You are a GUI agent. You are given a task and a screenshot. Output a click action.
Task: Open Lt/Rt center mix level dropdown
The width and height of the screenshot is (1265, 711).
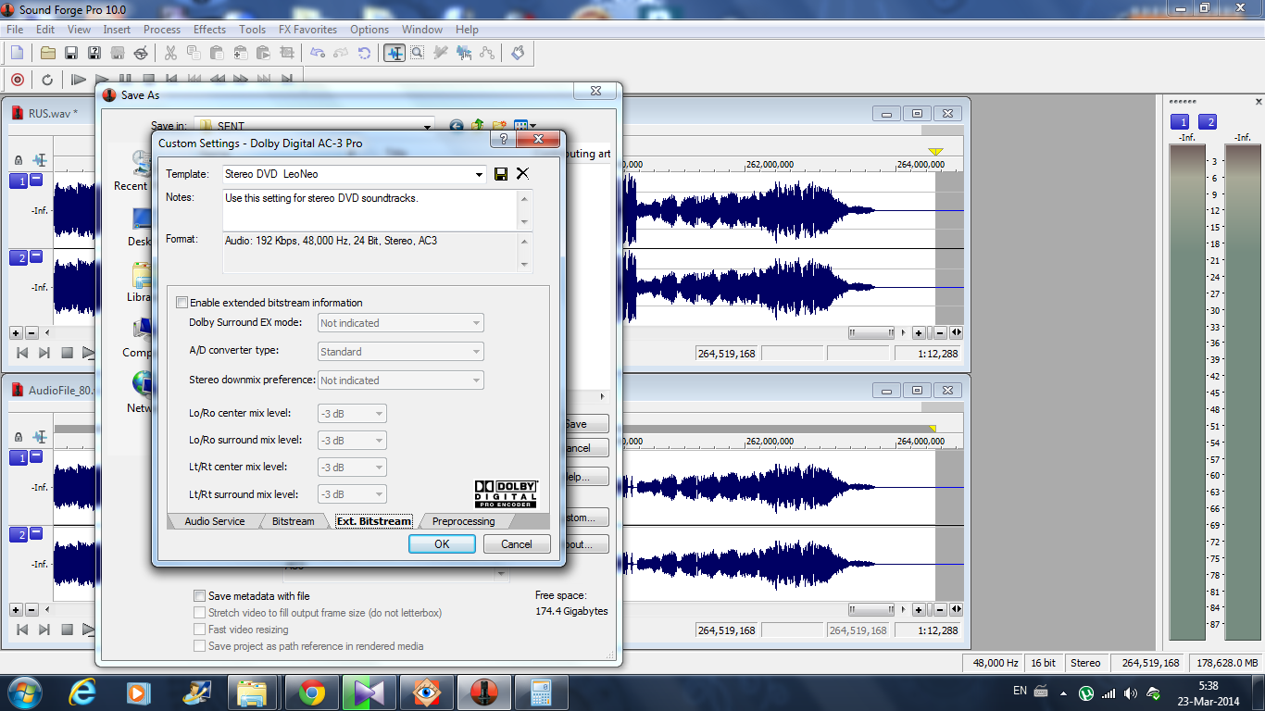352,468
